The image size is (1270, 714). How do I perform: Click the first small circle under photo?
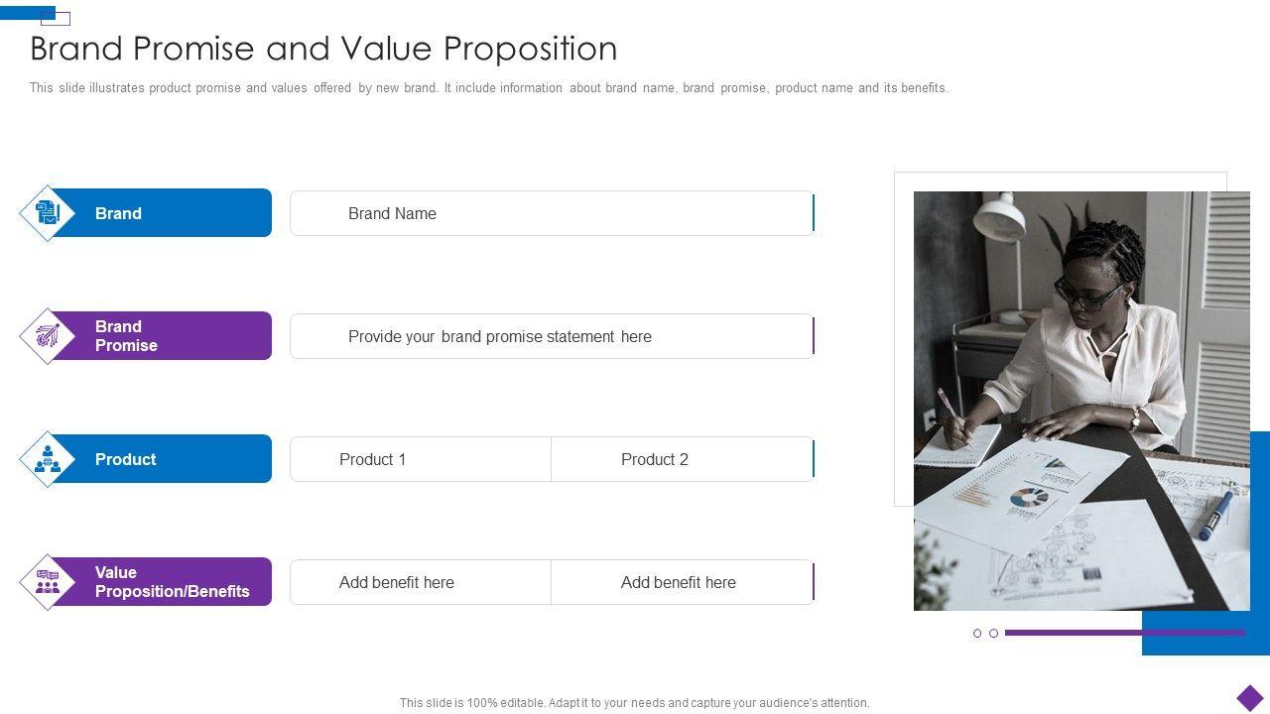tap(977, 633)
